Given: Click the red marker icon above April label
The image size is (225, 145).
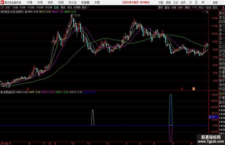Looking at the screenshot, I should pyautogui.click(x=182, y=89).
